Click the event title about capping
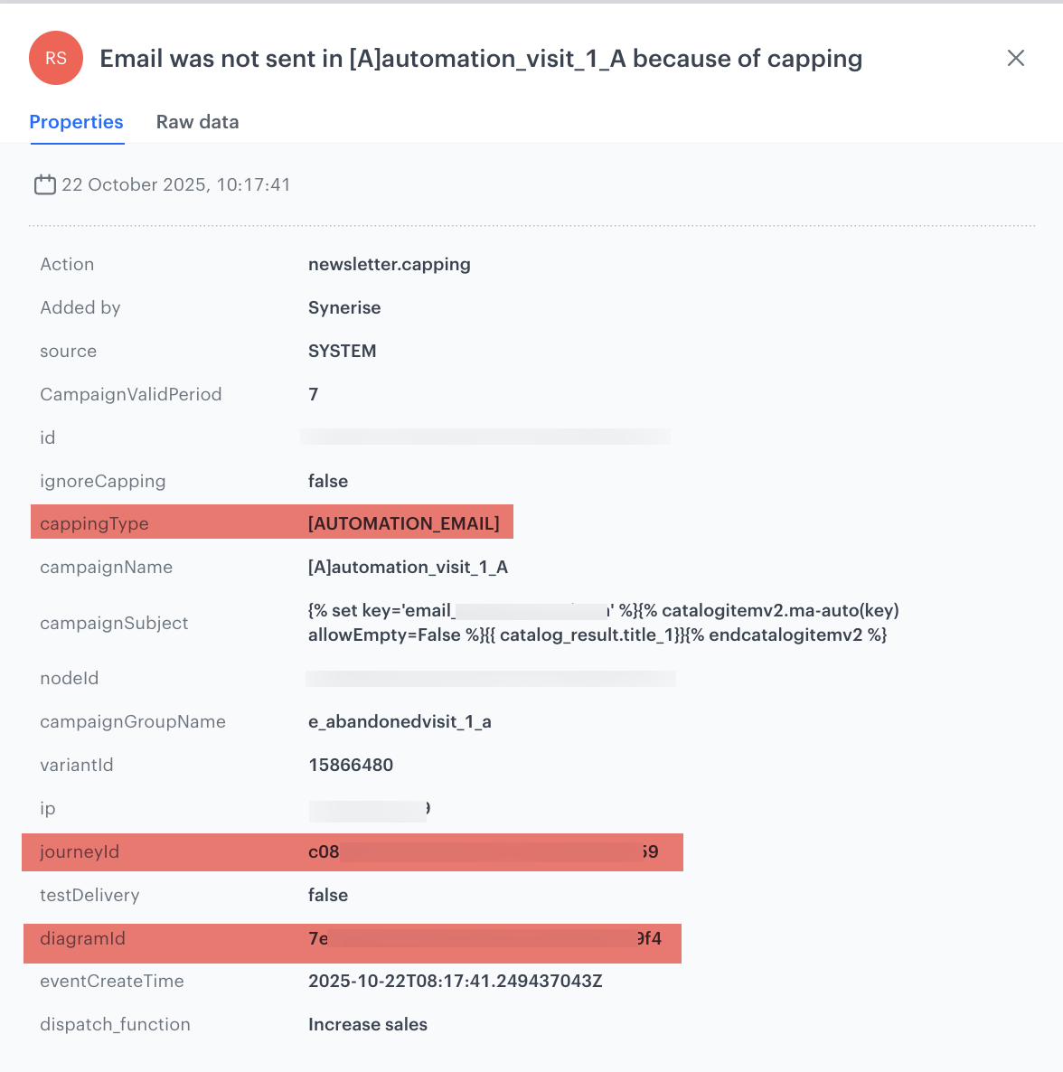The height and width of the screenshot is (1072, 1063). [481, 58]
